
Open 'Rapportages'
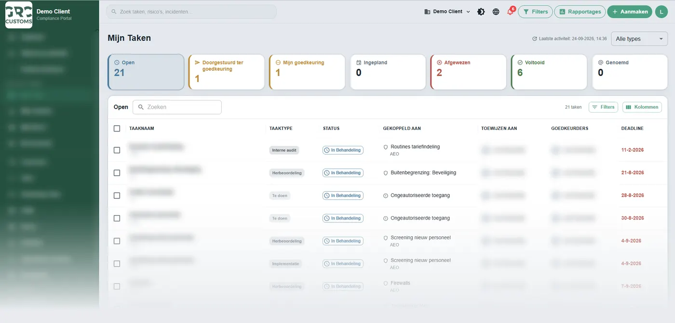(580, 12)
